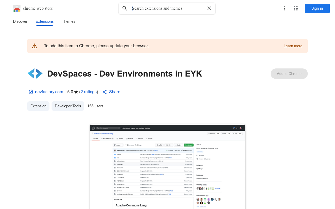Open the Google apps grid
Screen dimensions: 335x209
(x=296, y=8)
